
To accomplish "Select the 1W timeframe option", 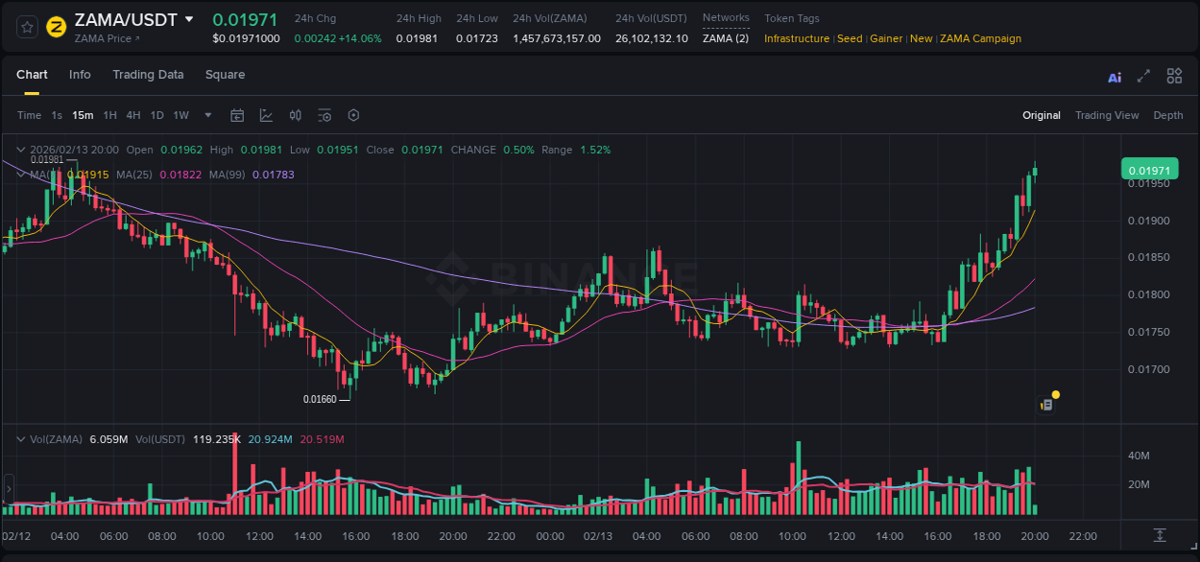I will 180,115.
